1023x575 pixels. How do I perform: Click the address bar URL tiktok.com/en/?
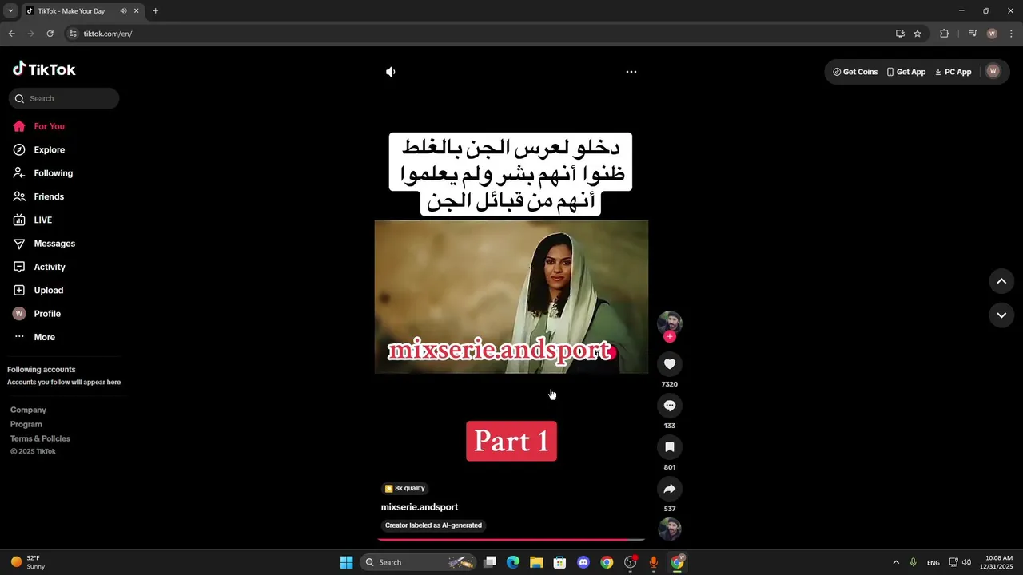click(108, 34)
